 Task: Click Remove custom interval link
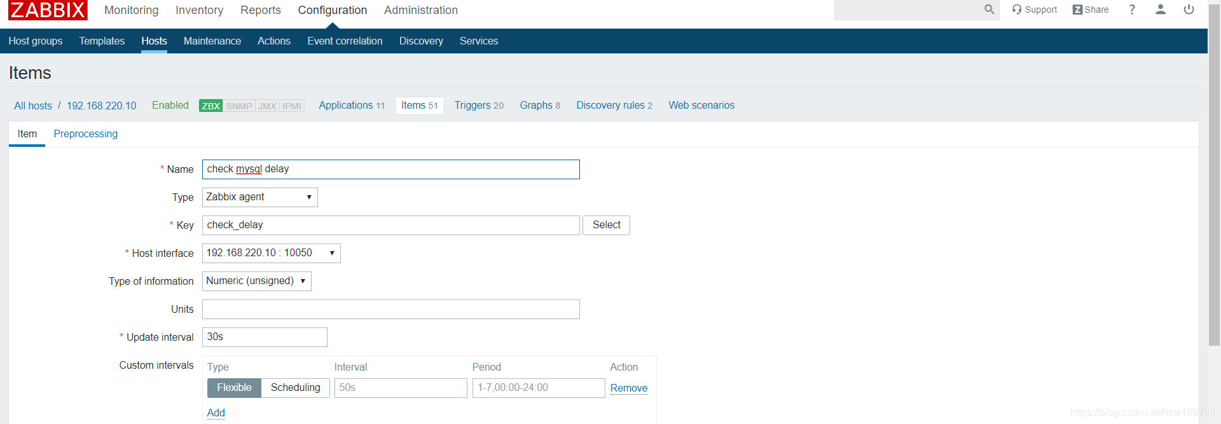pyautogui.click(x=629, y=388)
